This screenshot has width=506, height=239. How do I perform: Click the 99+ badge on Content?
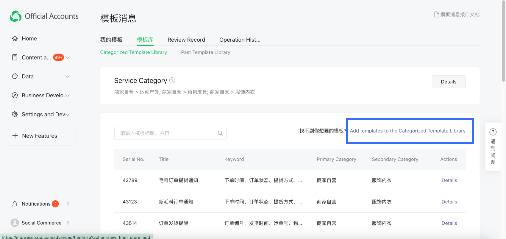[x=58, y=57]
